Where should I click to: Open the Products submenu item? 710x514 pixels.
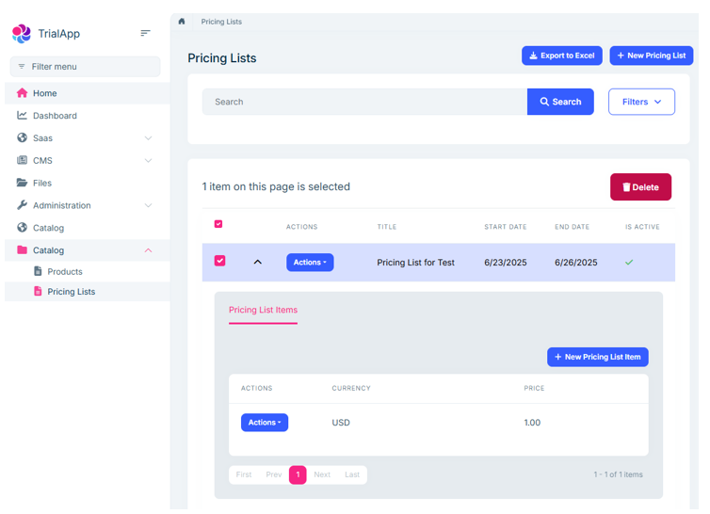point(88,271)
